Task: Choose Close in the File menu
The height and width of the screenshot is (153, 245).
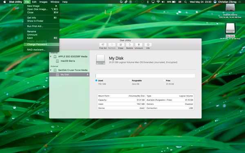Action: pos(41,13)
